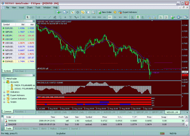Select GBPUSD. row in Market Watch
Viewport: 190px width, 136px height.
19,32
